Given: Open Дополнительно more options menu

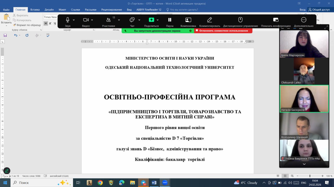Looking at the screenshot, I should click(303, 20).
